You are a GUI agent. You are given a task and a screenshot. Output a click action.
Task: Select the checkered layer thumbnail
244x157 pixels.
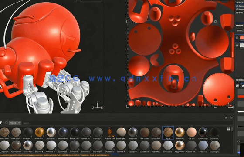[x=242, y=46]
